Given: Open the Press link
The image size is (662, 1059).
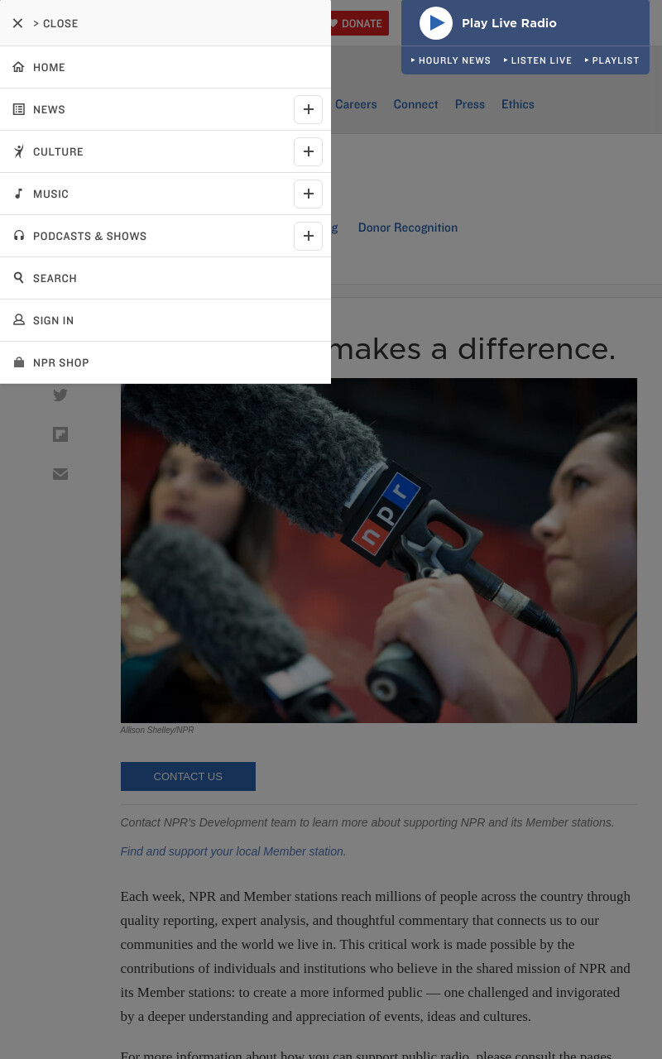Looking at the screenshot, I should pos(470,104).
